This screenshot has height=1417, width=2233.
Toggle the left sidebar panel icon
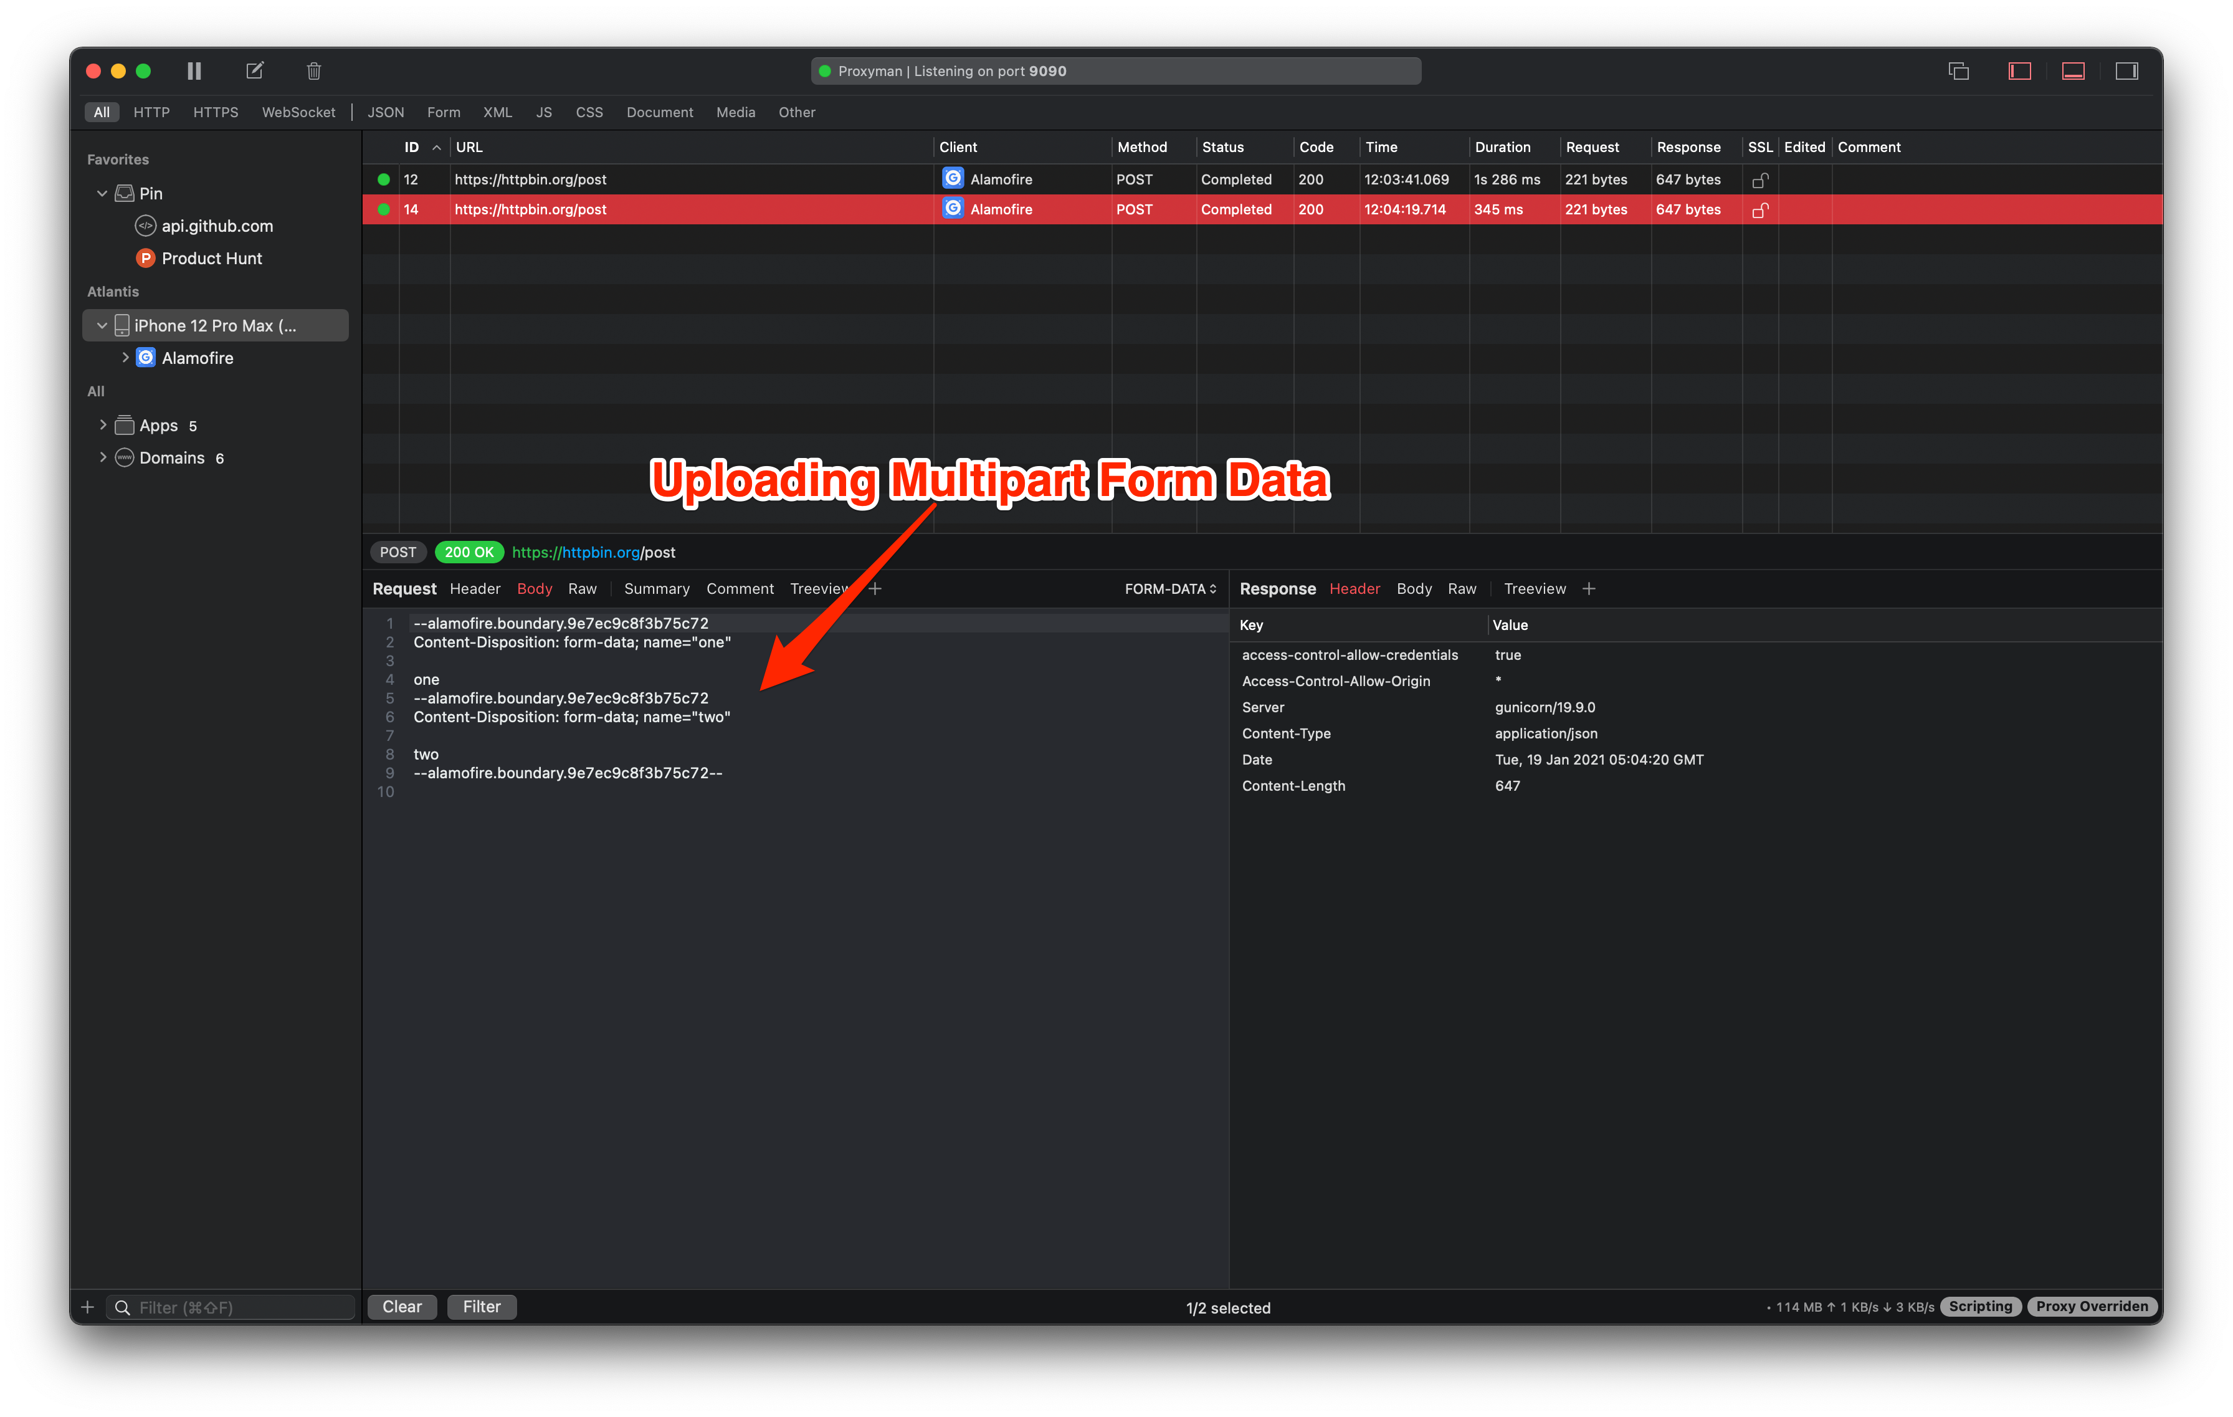coord(2019,70)
